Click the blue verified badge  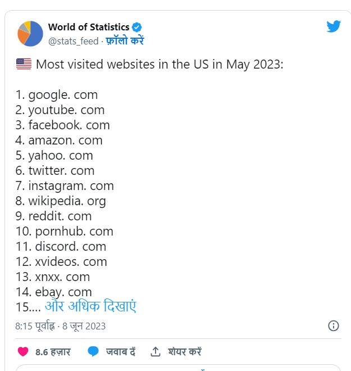tap(136, 27)
